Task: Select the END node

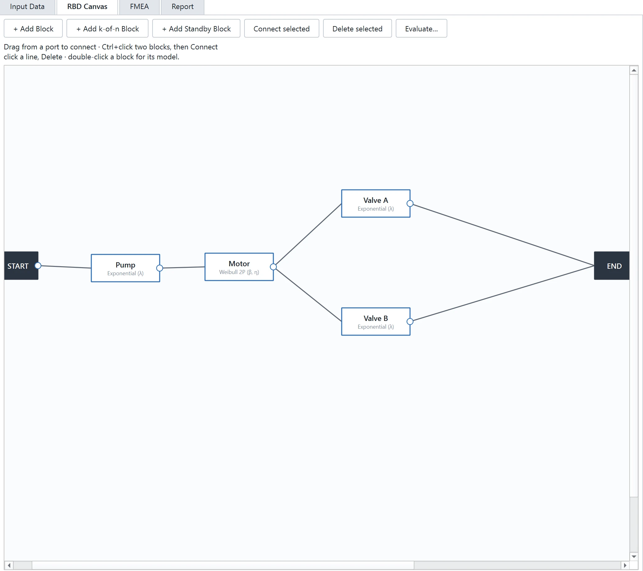Action: click(612, 266)
